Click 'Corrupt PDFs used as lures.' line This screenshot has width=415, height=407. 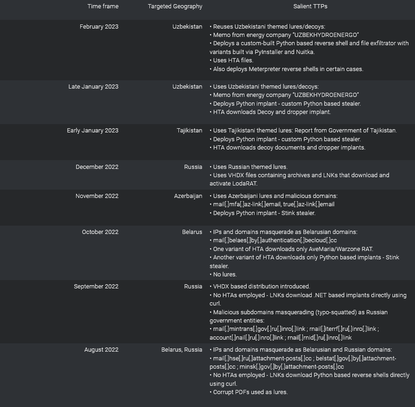coord(249,392)
